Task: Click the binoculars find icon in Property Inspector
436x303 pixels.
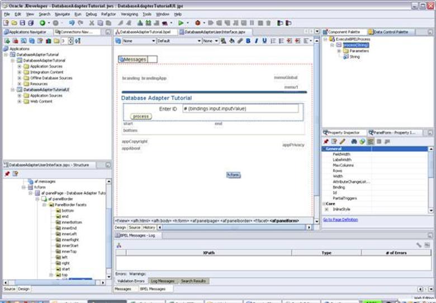Action: (x=354, y=142)
